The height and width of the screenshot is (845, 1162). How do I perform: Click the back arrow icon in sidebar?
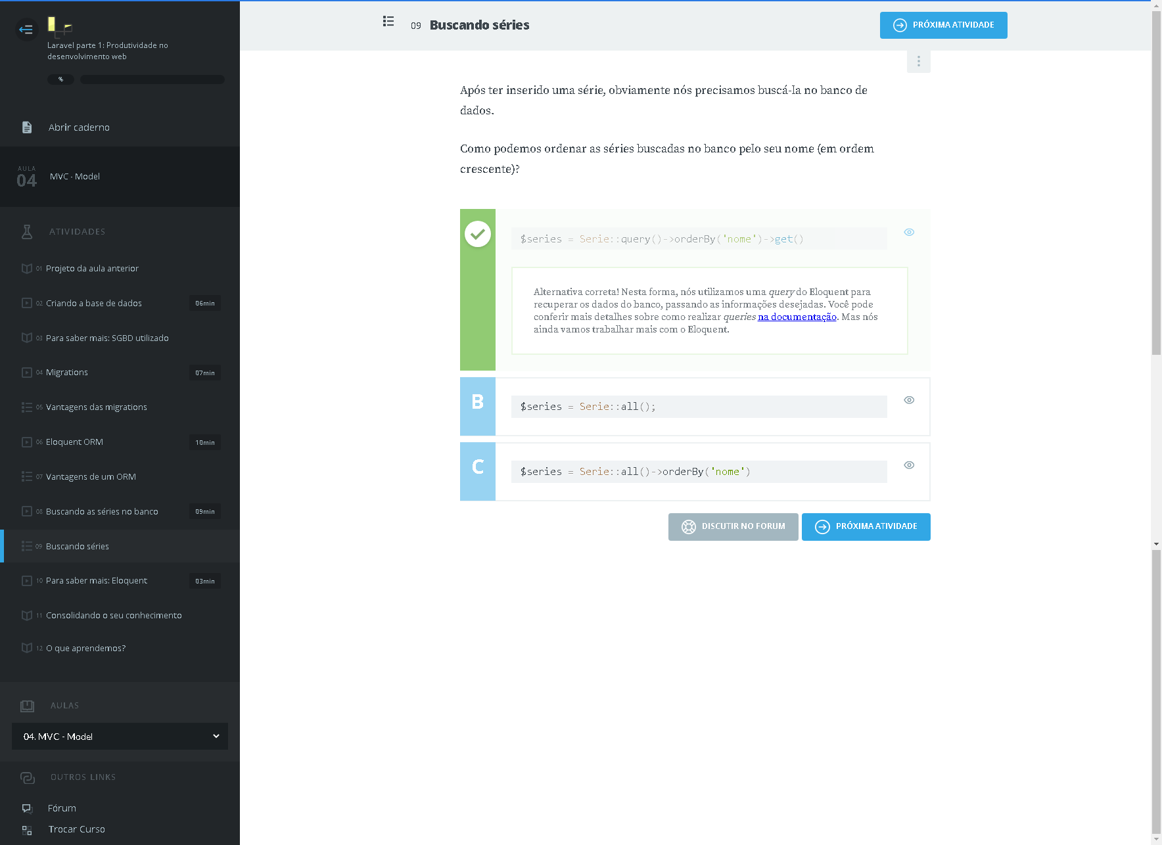26,29
